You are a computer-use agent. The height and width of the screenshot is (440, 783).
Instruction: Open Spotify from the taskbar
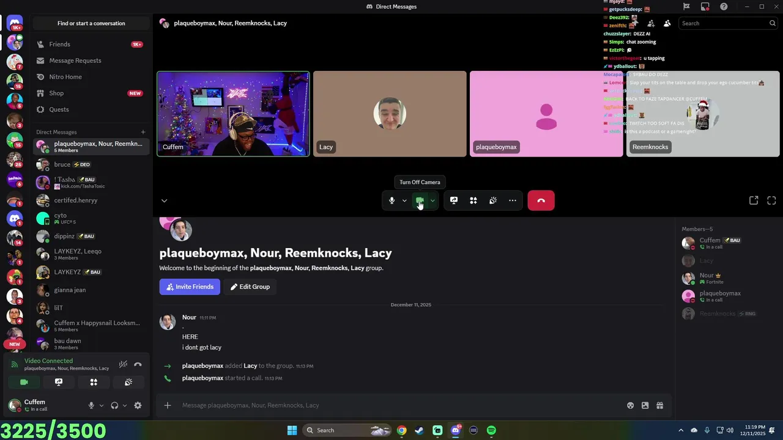point(491,430)
